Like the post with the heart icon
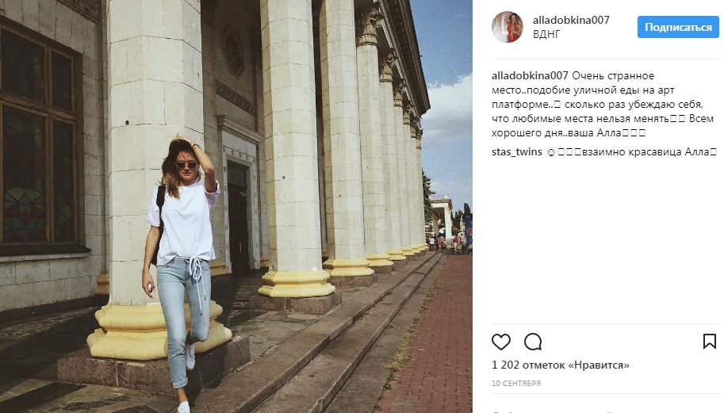The height and width of the screenshot is (413, 724). point(501,342)
